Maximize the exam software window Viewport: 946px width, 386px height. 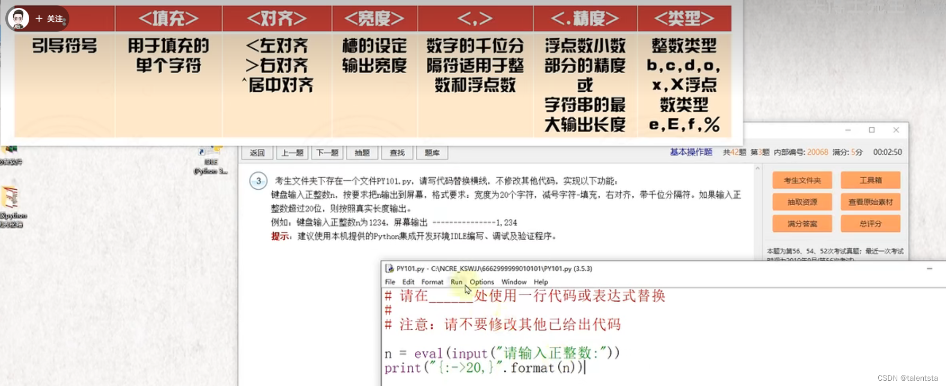[872, 130]
